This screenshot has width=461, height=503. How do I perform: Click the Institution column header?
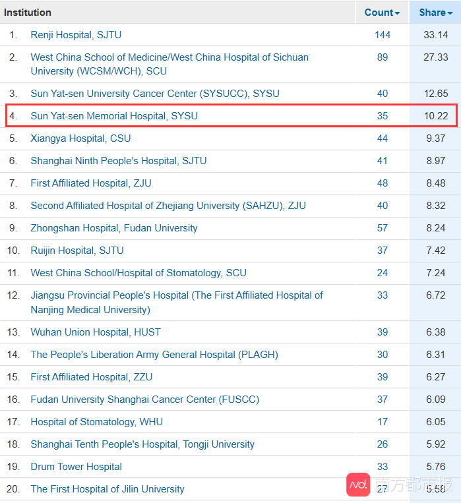pos(28,13)
